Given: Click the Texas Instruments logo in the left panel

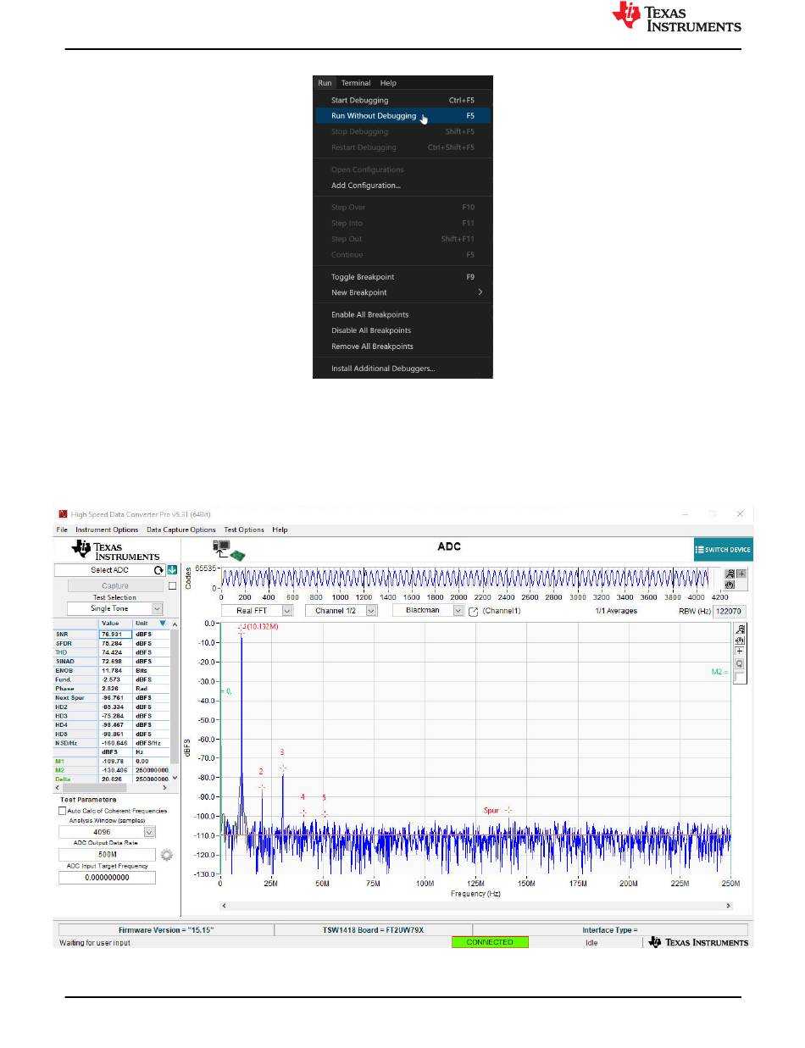Looking at the screenshot, I should coord(115,550).
